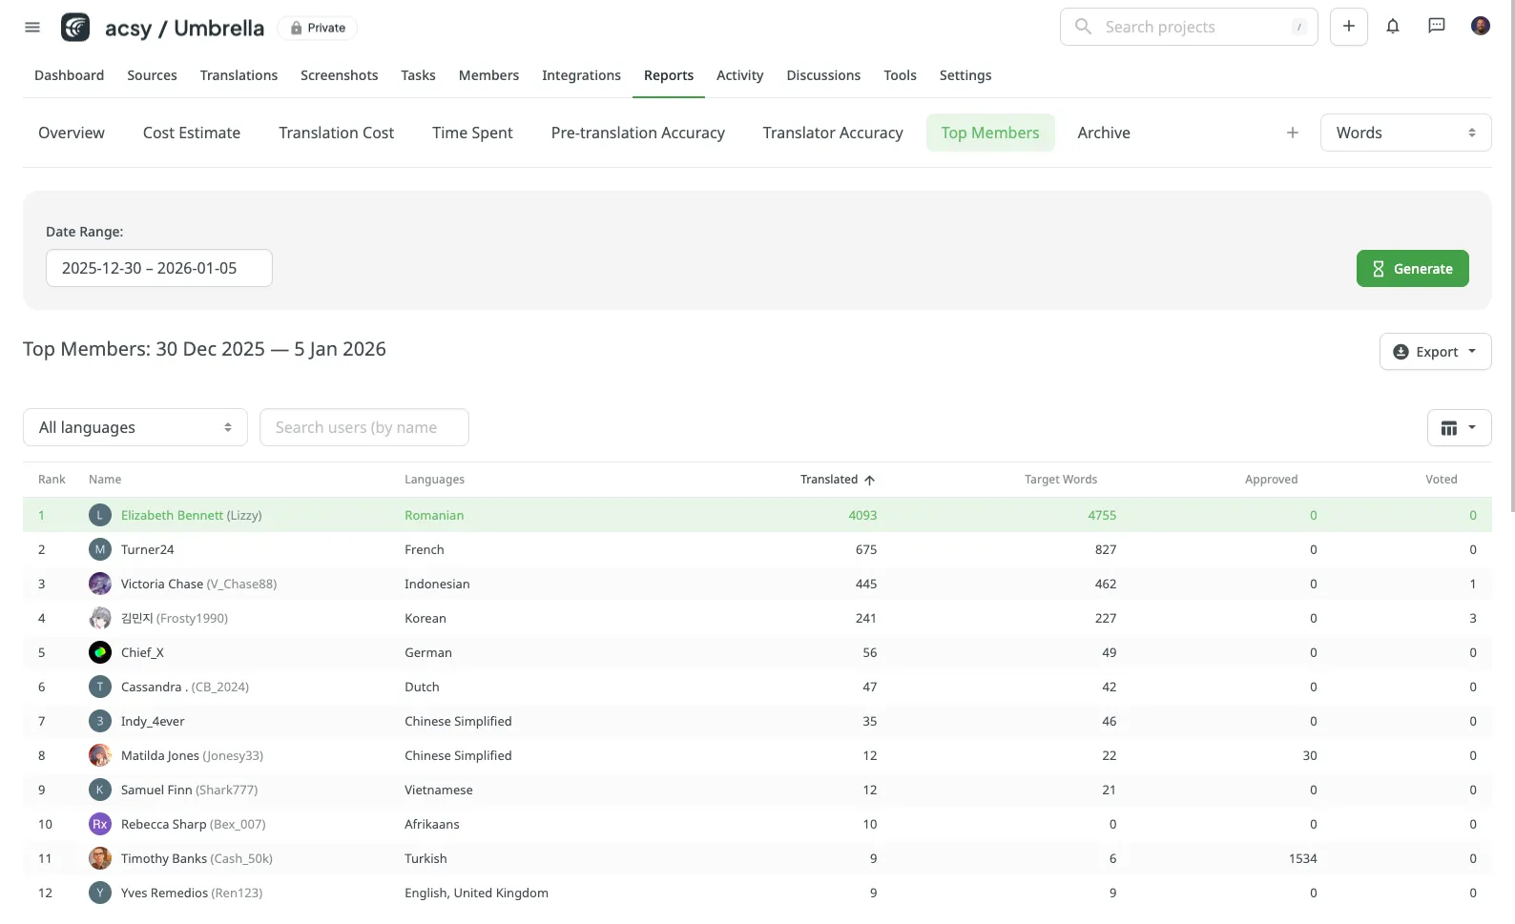Open the messages chat icon
This screenshot has width=1515, height=924.
coord(1436,27)
